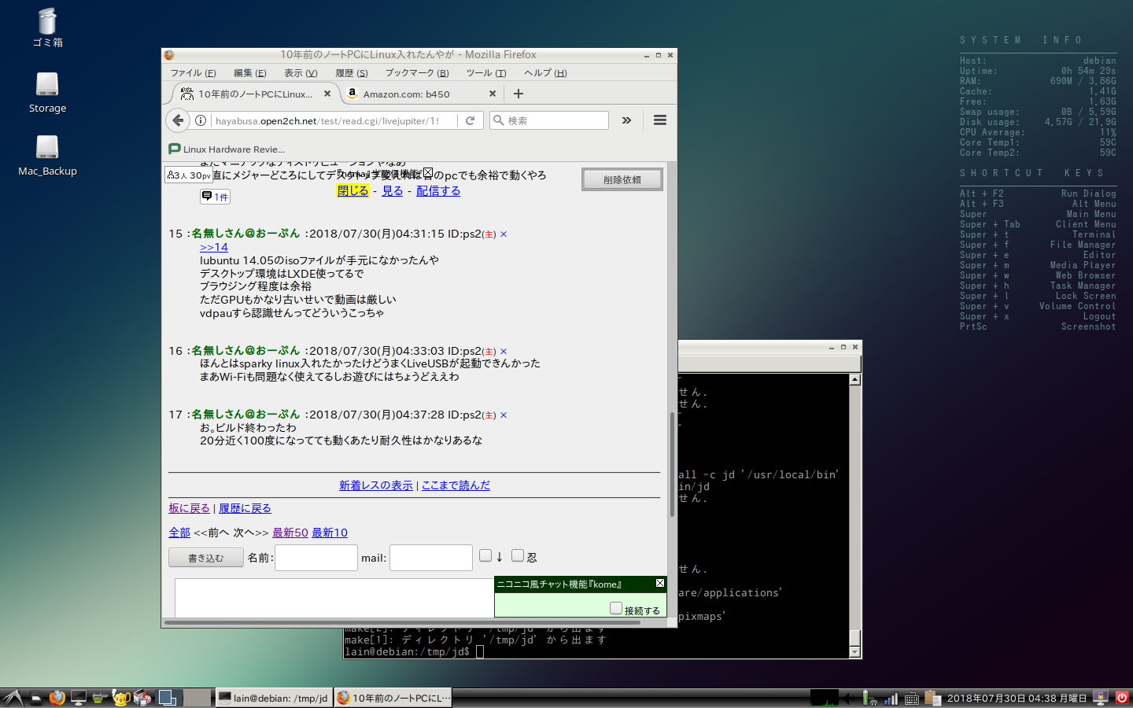The width and height of the screenshot is (1133, 708).
Task: Click the 履歴に戻る link
Action: tap(245, 508)
